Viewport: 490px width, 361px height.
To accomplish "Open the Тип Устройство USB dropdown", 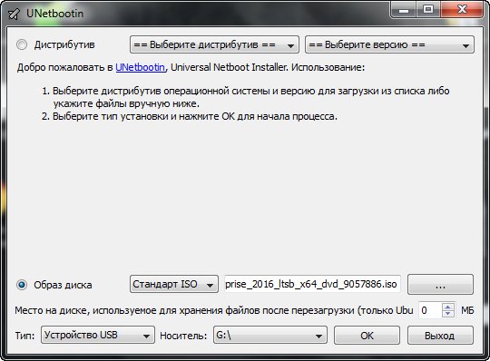I will 98,335.
